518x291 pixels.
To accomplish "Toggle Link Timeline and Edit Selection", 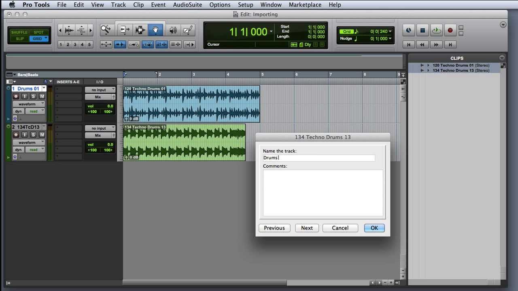I will (161, 44).
